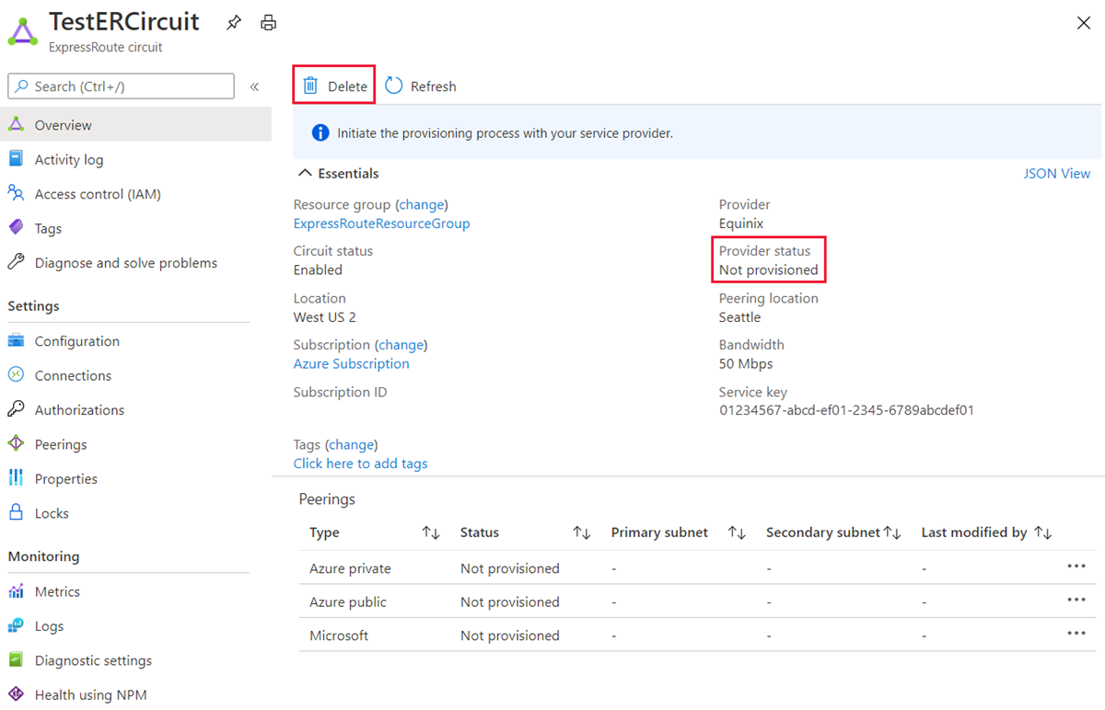Select the Metrics icon in Monitoring

click(x=17, y=591)
